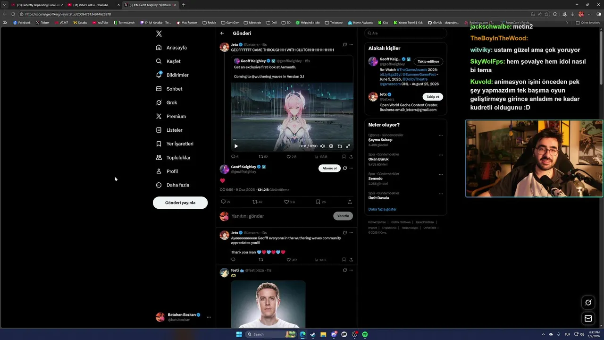Like Geoff Keighley's heart post
This screenshot has width=604, height=340.
pyautogui.click(x=289, y=202)
